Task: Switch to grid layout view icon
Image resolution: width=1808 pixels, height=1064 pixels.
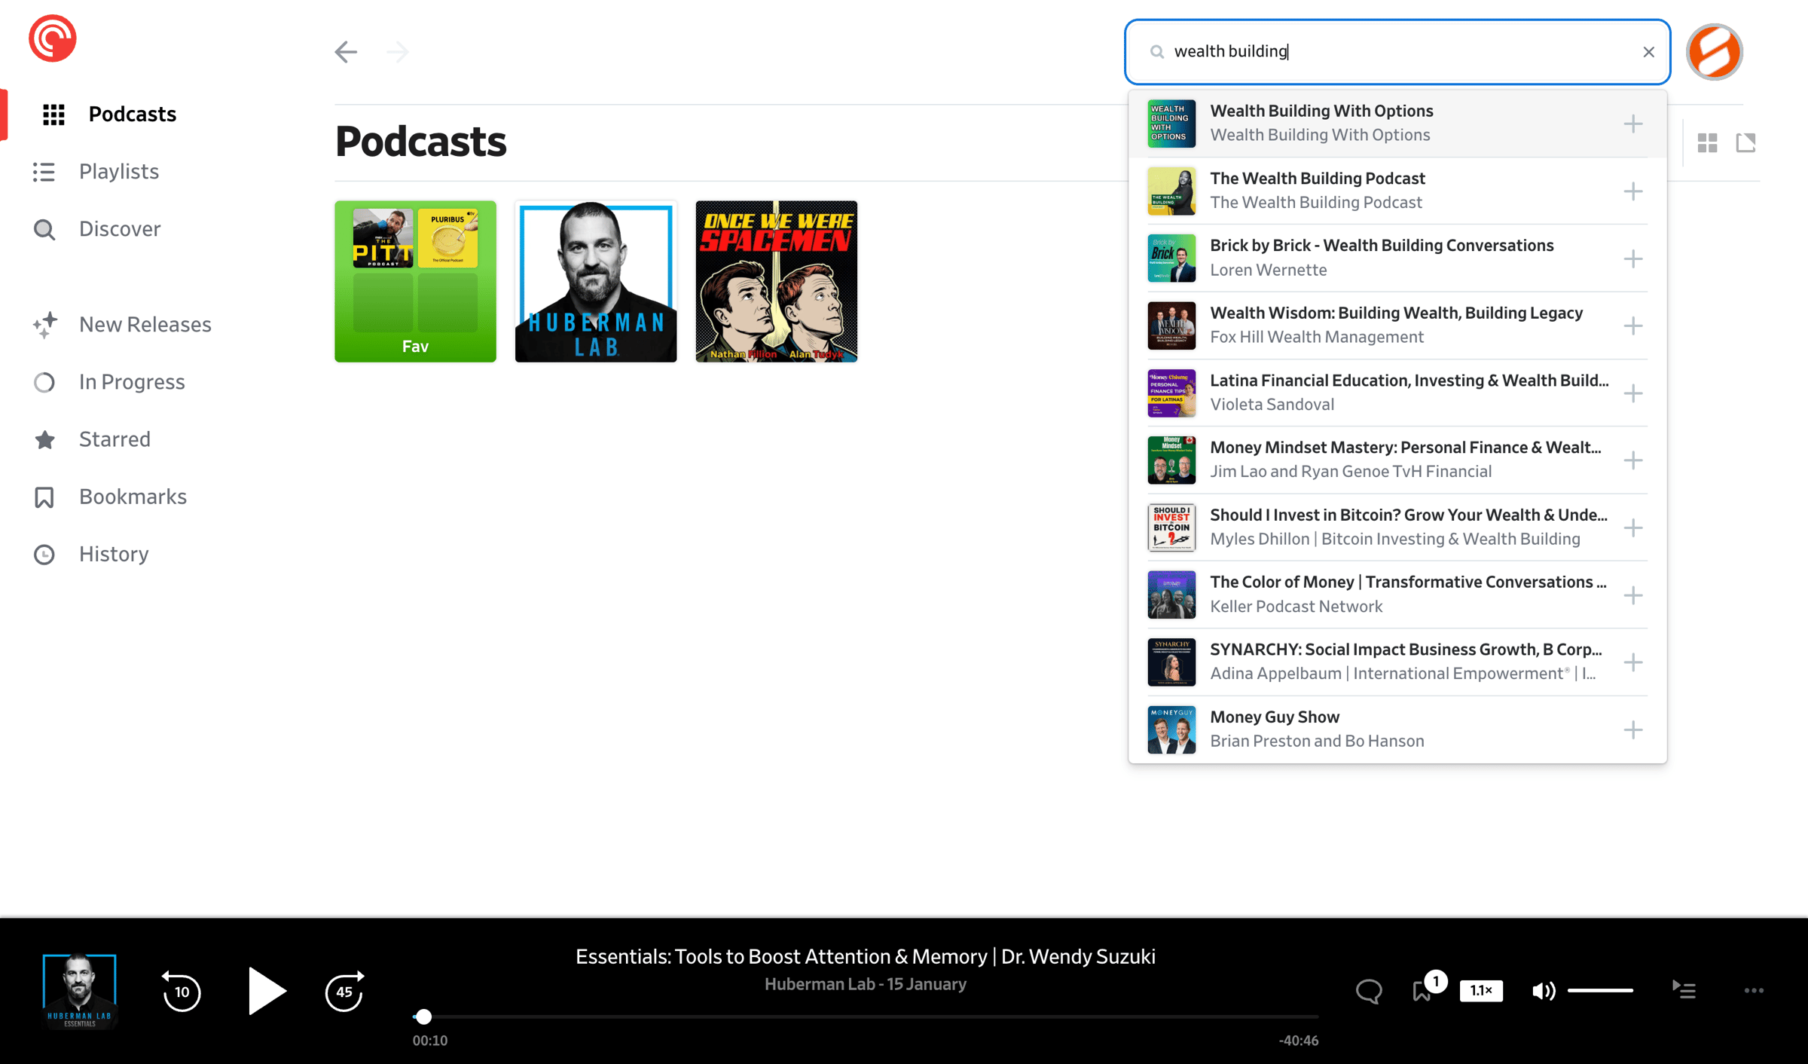Action: tap(1707, 143)
